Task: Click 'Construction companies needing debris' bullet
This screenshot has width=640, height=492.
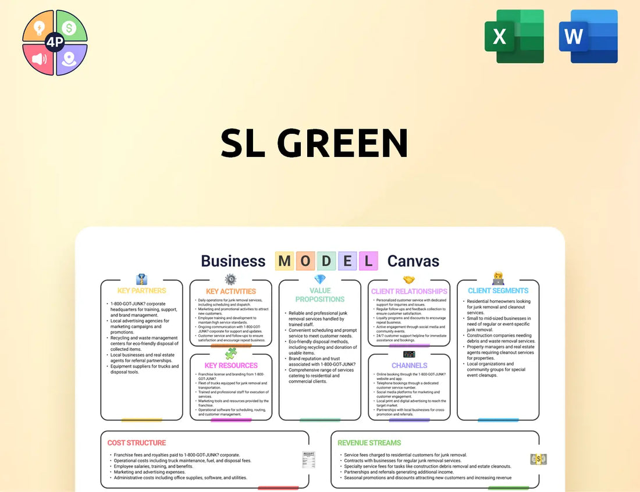Action: point(500,338)
